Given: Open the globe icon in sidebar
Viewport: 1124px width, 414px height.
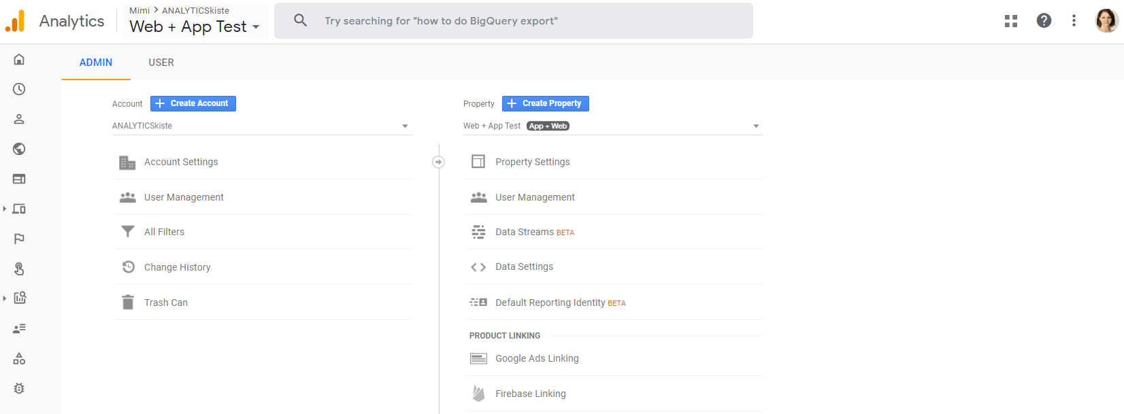Looking at the screenshot, I should pyautogui.click(x=19, y=149).
